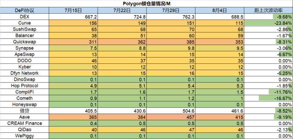The height and width of the screenshot is (139, 293).
Task: Select the Dfyn Network row label
Action: (x=25, y=73)
